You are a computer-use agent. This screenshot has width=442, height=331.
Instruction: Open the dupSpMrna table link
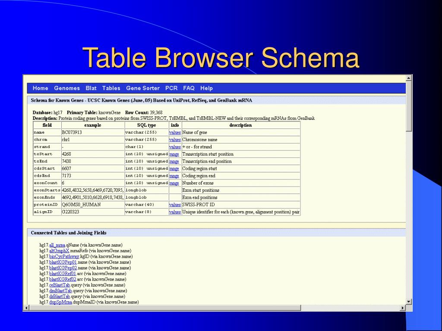click(x=60, y=302)
